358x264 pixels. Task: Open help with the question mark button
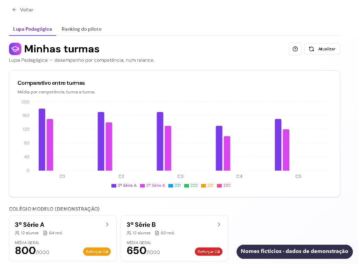pyautogui.click(x=295, y=49)
